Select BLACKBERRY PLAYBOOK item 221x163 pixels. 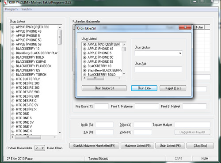coord(34,66)
